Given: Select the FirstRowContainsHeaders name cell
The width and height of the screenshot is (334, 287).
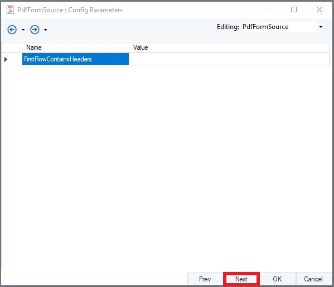Looking at the screenshot, I should pyautogui.click(x=75, y=59).
